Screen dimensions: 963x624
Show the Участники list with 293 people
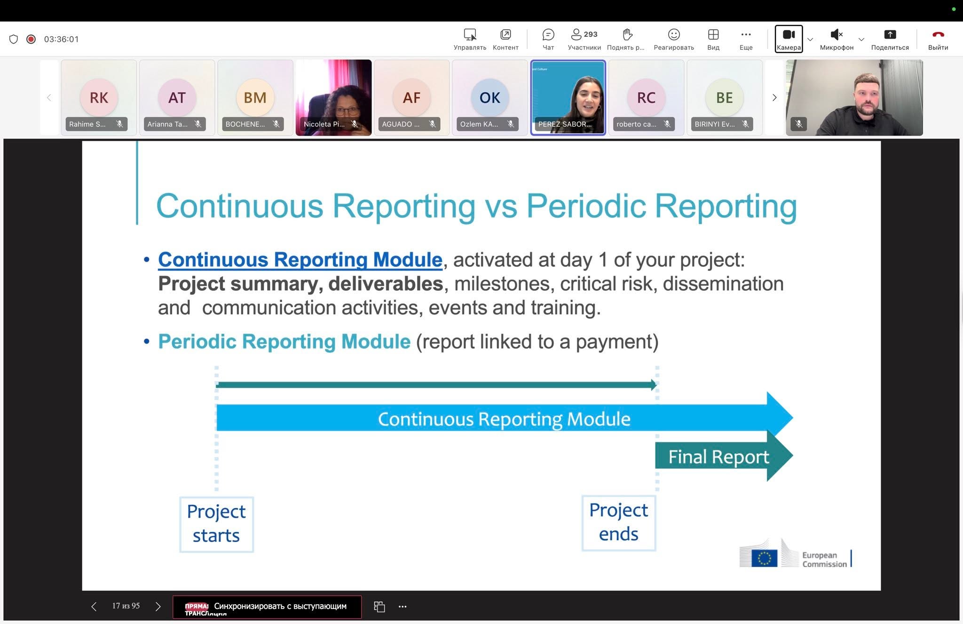(584, 40)
